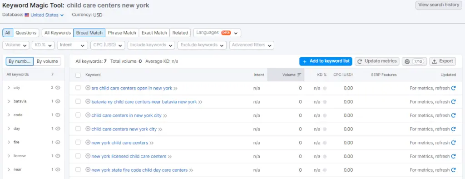The height and width of the screenshot is (179, 465).
Task: Open the Exclude keywords dropdown
Action: [x=202, y=45]
